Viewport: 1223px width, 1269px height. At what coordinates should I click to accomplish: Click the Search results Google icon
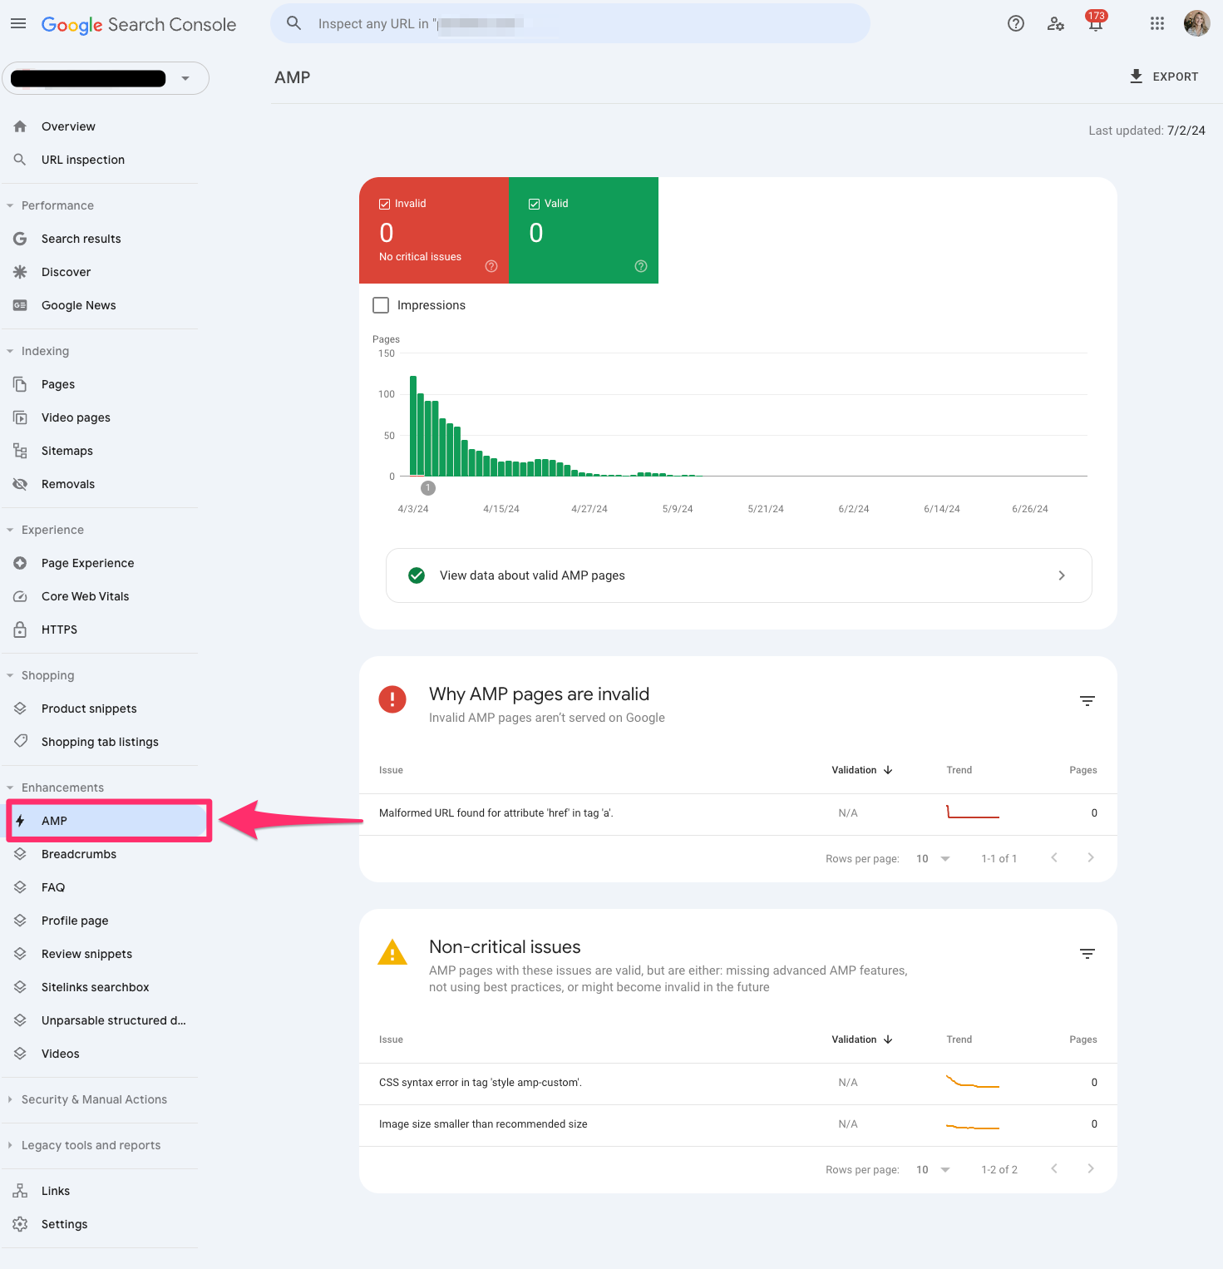point(20,239)
